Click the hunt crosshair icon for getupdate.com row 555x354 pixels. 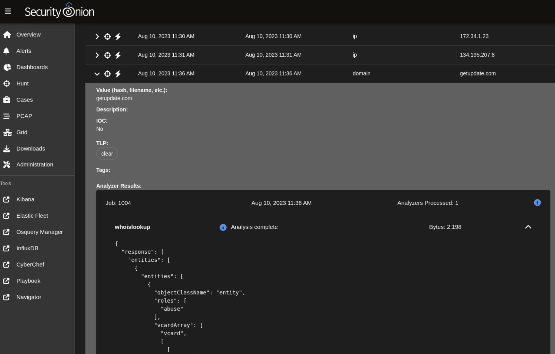pos(107,74)
